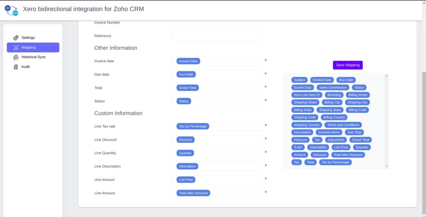Open the Historical Sync page

point(33,57)
